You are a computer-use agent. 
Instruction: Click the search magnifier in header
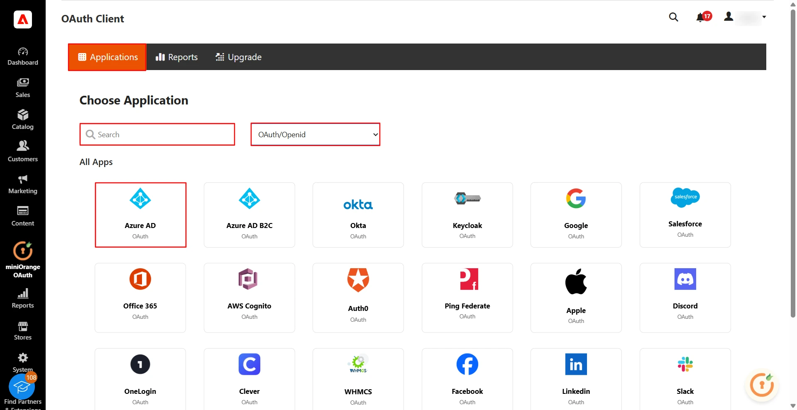pyautogui.click(x=674, y=17)
